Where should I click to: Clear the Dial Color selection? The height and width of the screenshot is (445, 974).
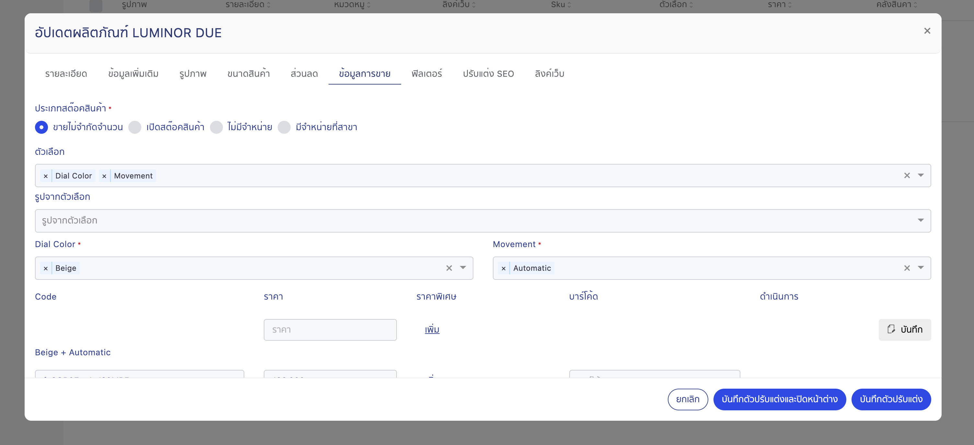point(449,268)
